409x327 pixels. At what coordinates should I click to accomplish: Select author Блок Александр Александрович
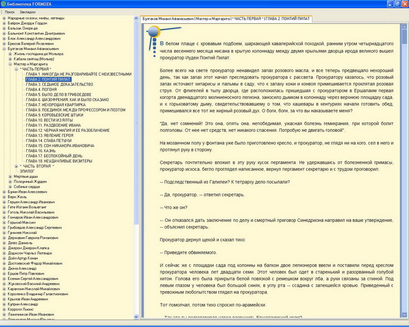click(x=34, y=38)
